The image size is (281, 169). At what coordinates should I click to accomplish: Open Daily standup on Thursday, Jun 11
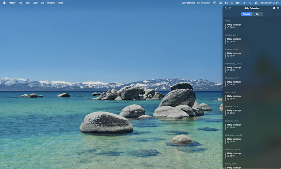(252, 155)
